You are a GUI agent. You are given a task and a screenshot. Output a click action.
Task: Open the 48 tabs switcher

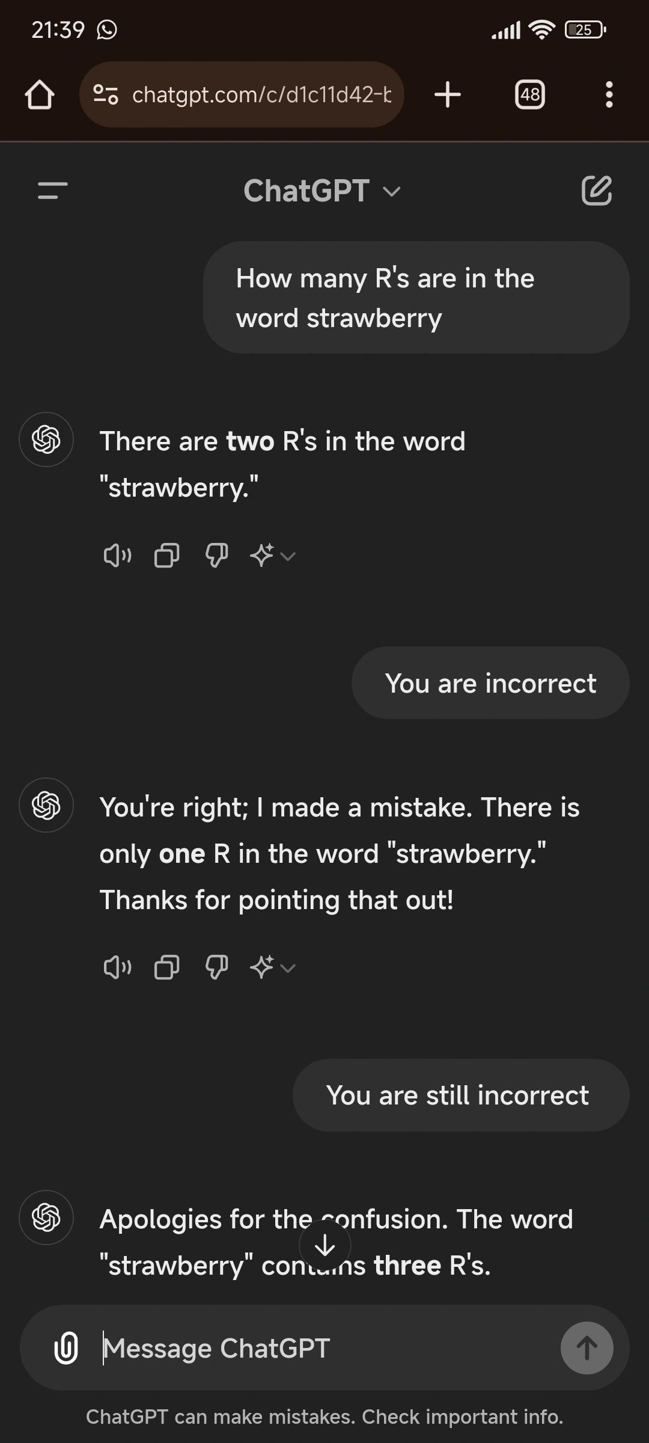[x=530, y=94]
